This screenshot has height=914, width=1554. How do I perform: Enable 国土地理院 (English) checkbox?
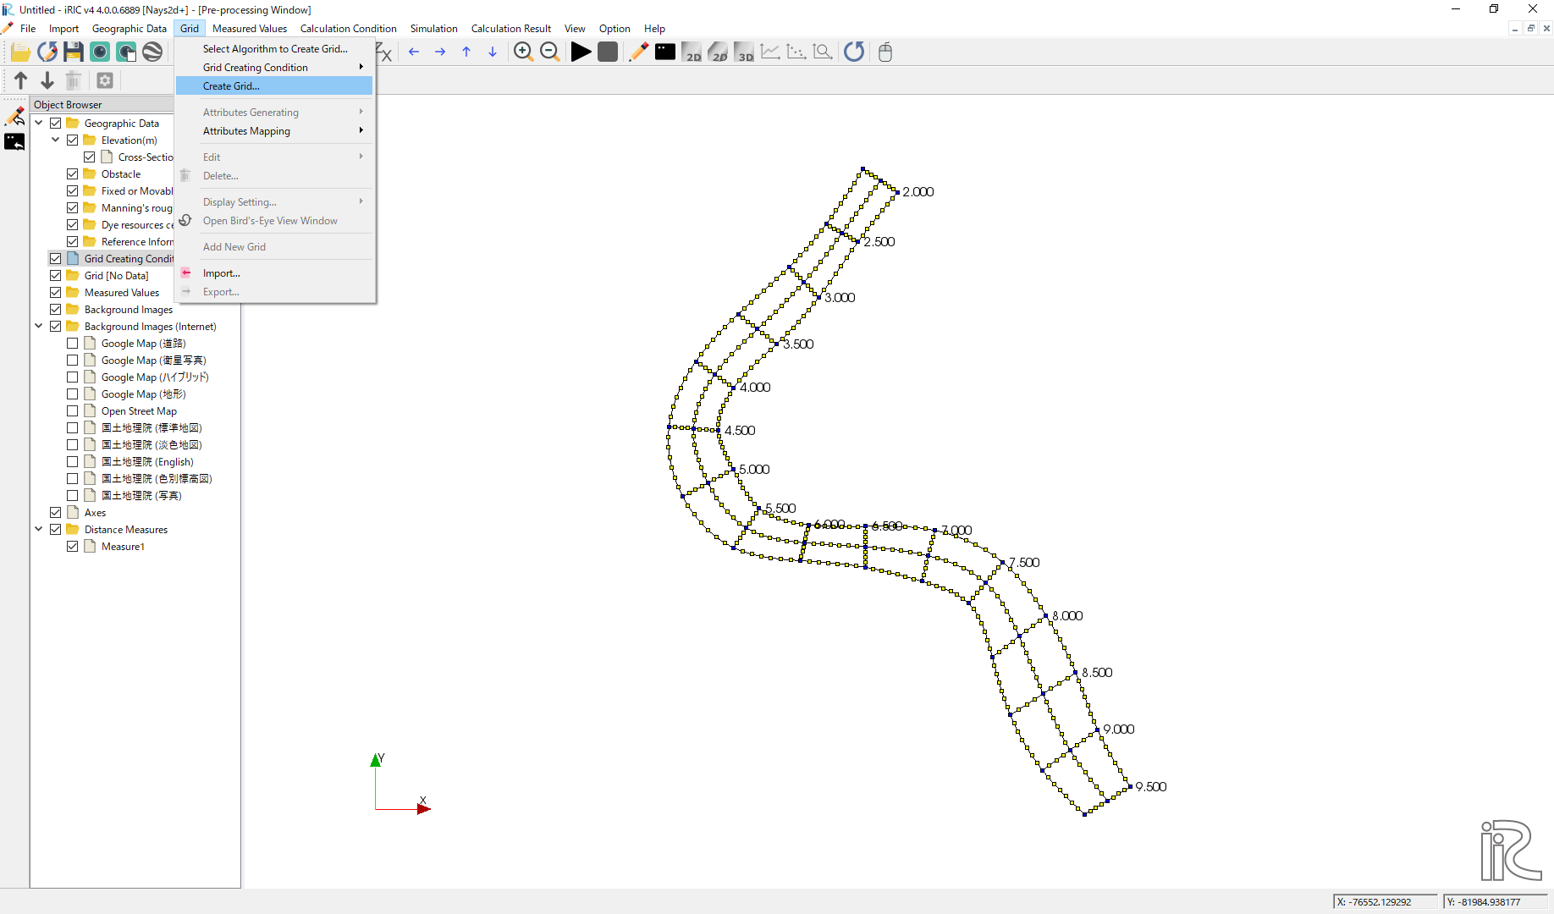73,462
